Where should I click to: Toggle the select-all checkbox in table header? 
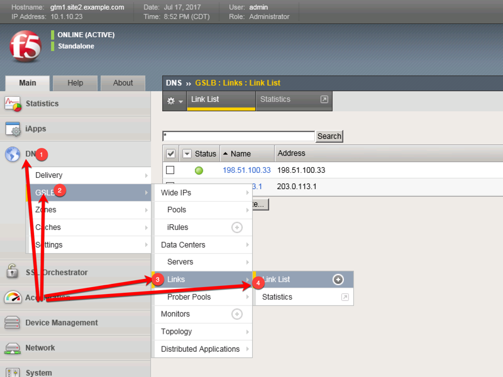click(x=170, y=153)
